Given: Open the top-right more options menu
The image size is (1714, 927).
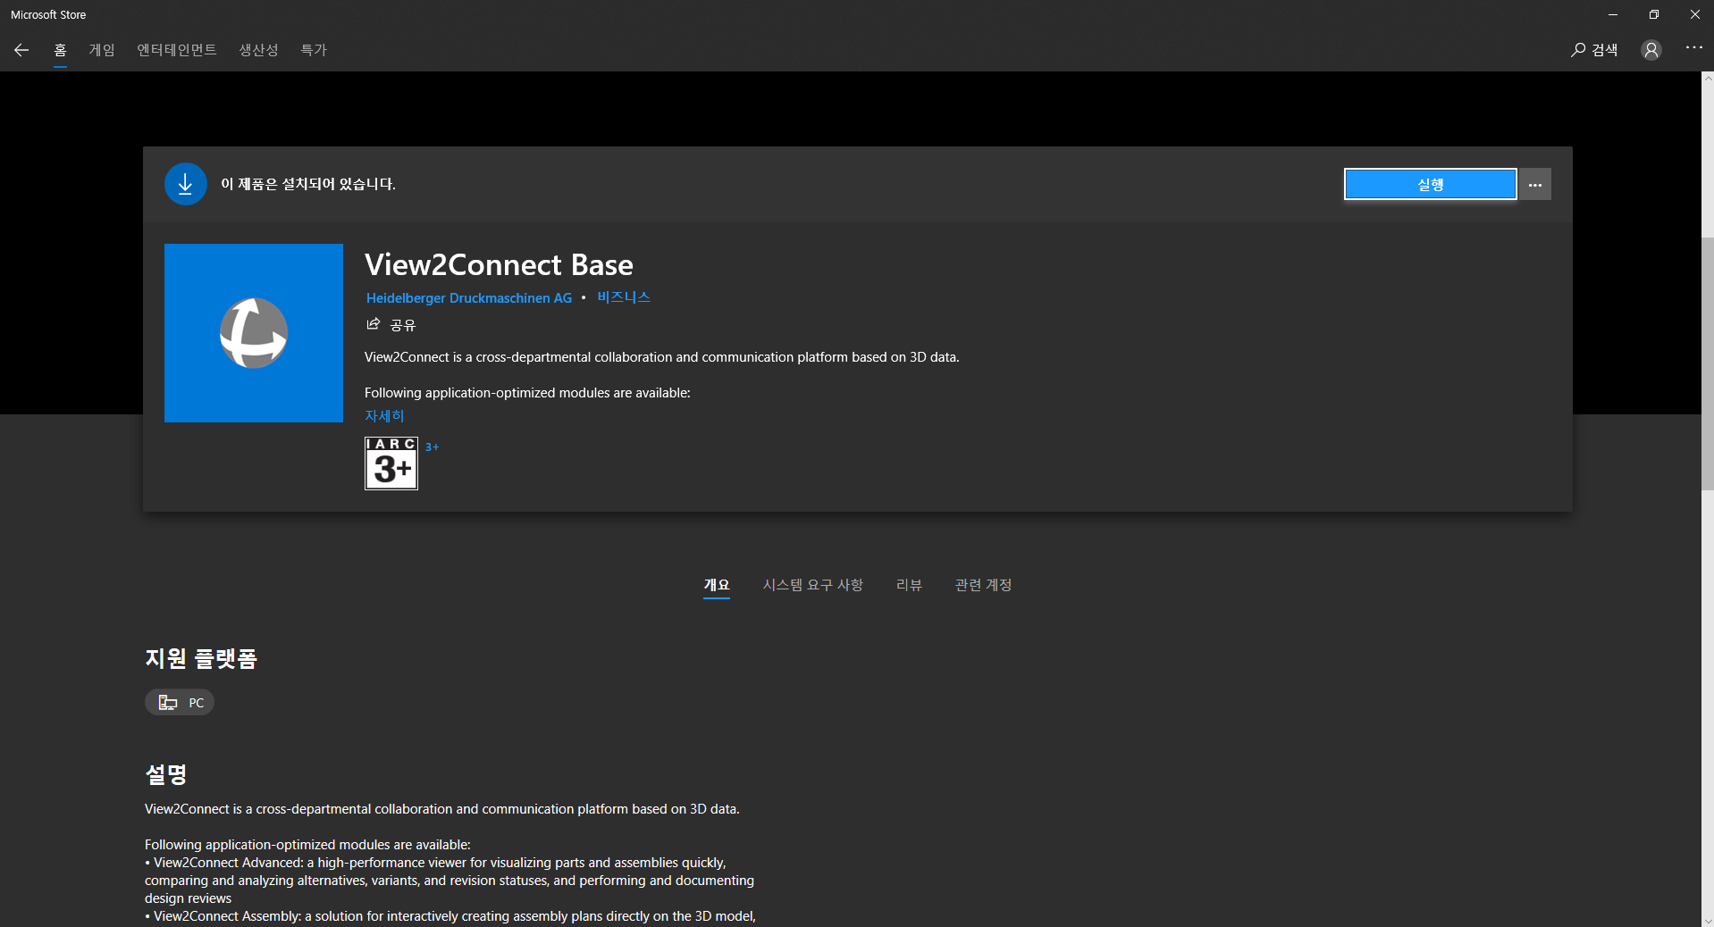Looking at the screenshot, I should click(x=1693, y=47).
